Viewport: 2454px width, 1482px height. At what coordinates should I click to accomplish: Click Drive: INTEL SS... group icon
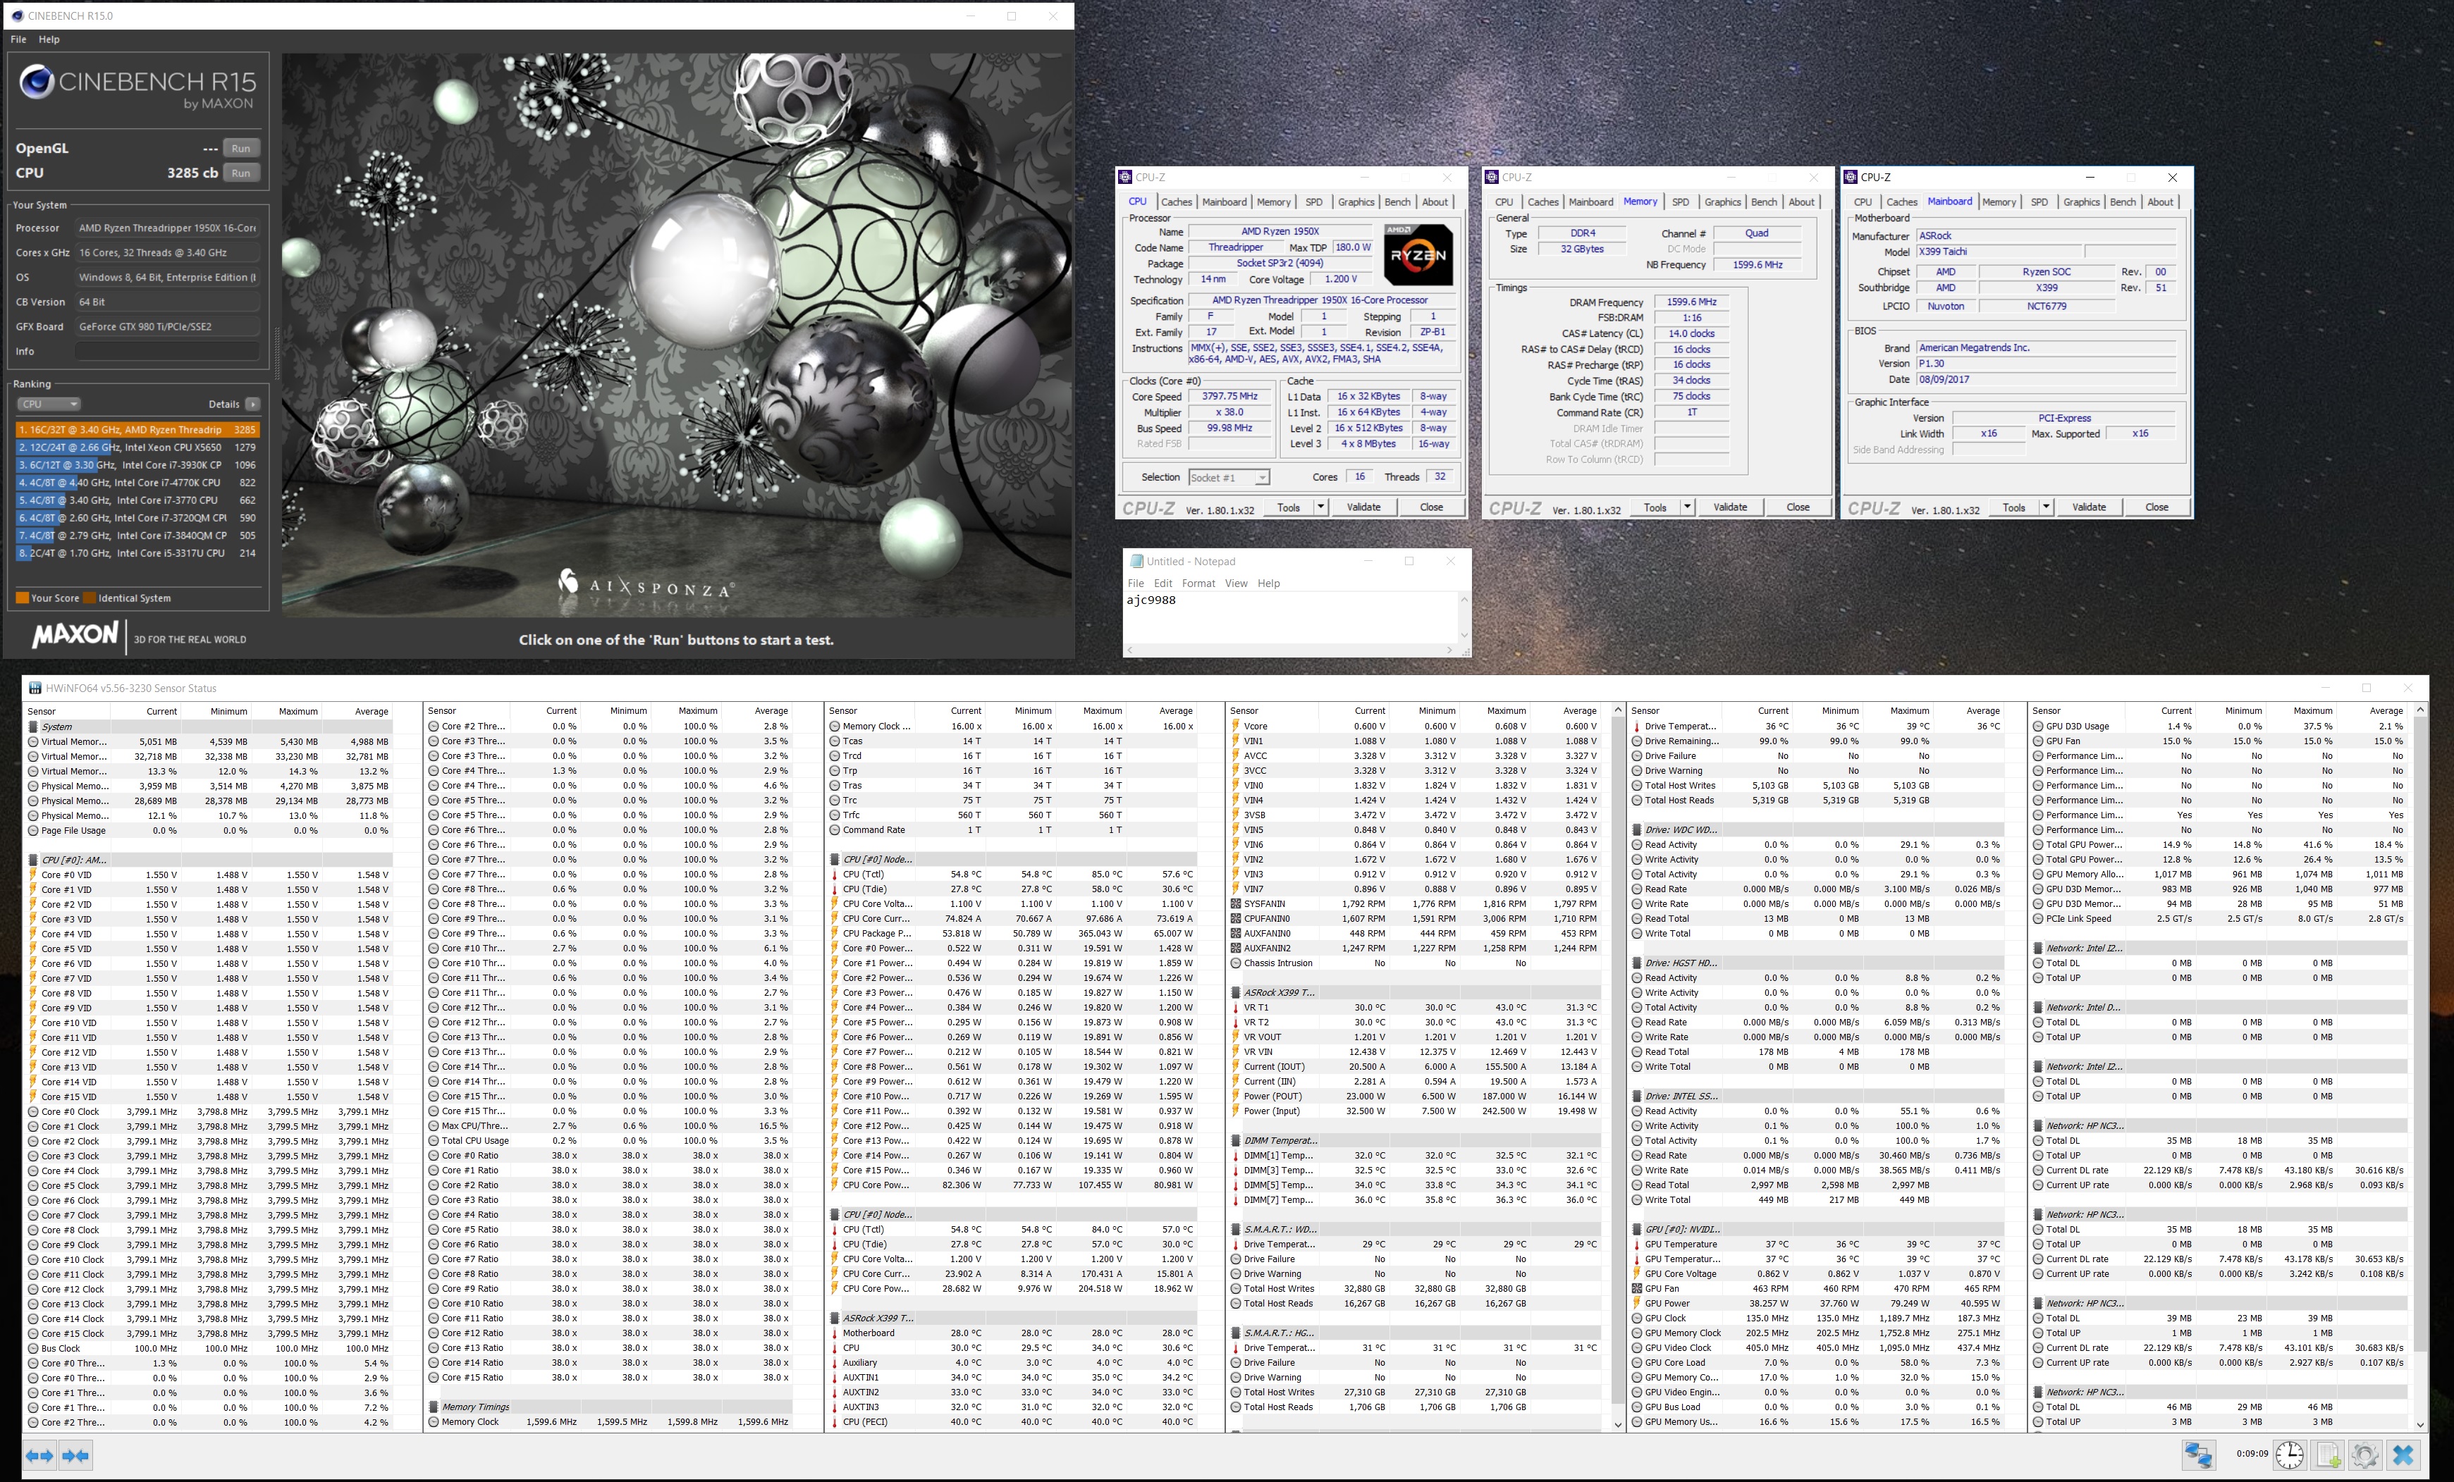point(1638,1096)
